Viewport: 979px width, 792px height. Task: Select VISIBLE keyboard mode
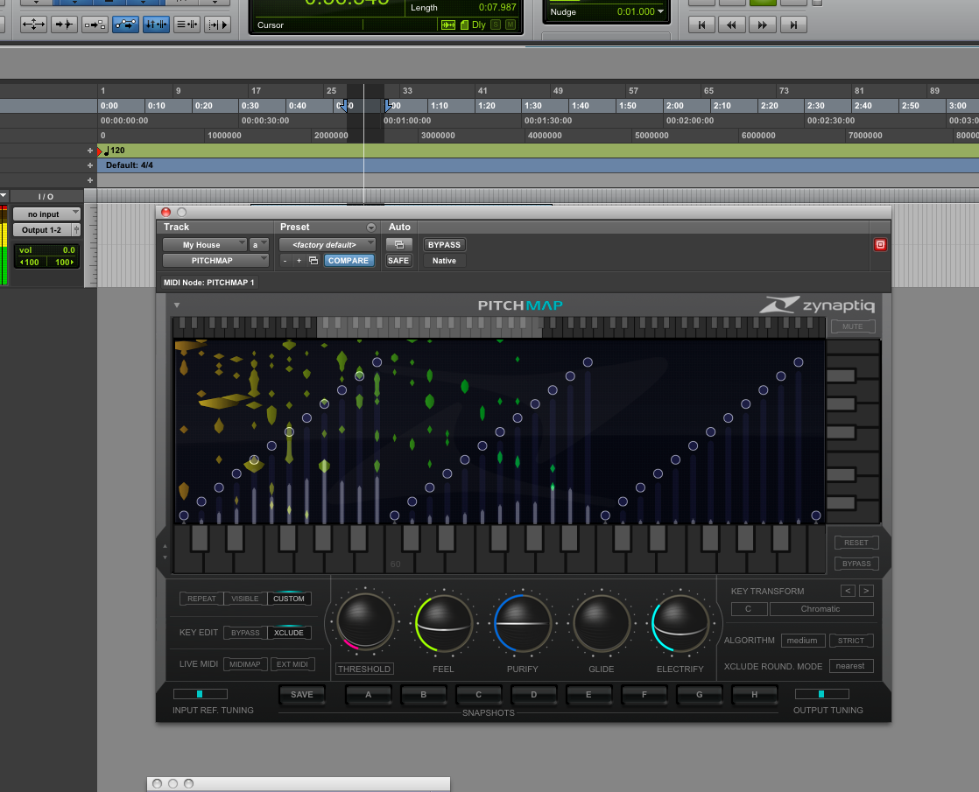coord(245,599)
